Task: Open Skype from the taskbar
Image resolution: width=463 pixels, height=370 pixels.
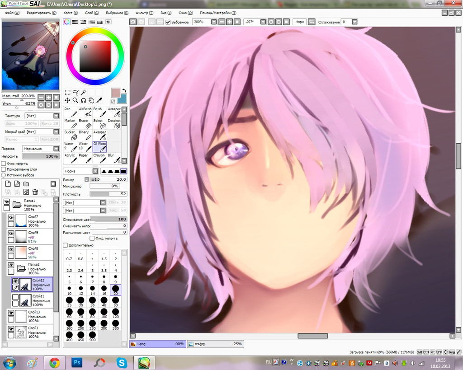Action: pyautogui.click(x=122, y=362)
